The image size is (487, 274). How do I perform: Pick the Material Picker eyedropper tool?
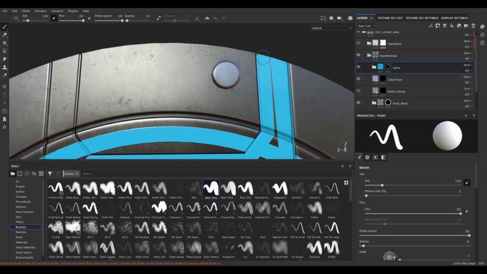[5, 76]
